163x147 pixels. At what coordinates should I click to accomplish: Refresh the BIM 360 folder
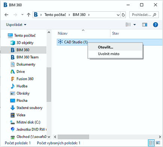(x=123, y=15)
